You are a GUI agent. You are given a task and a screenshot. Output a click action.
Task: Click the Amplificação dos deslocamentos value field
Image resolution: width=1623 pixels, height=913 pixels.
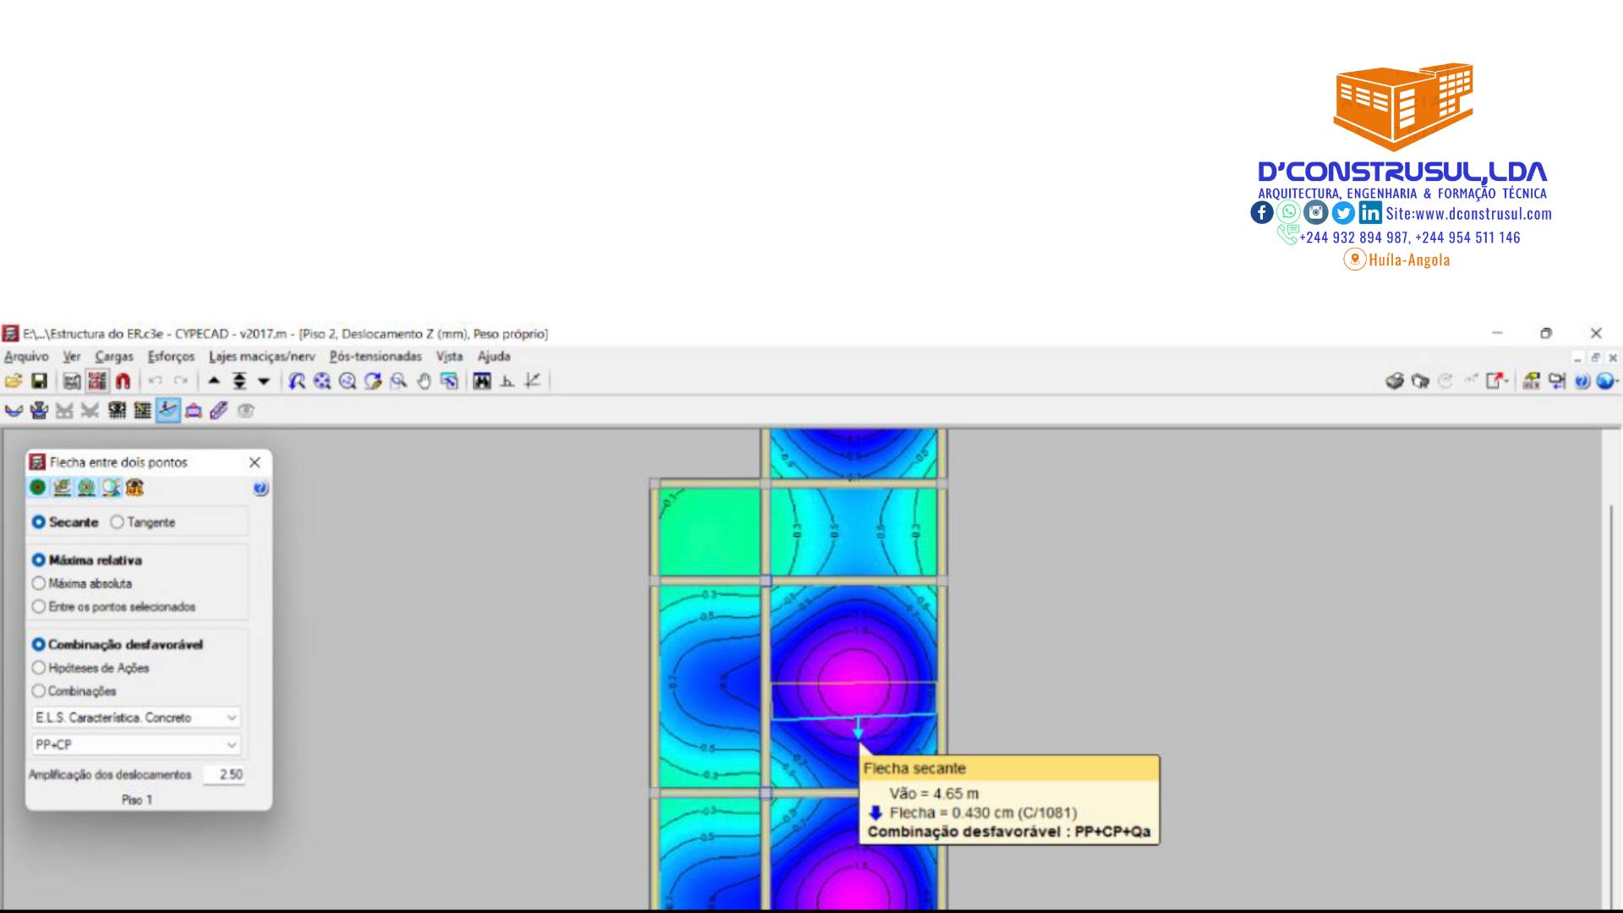[x=224, y=774]
